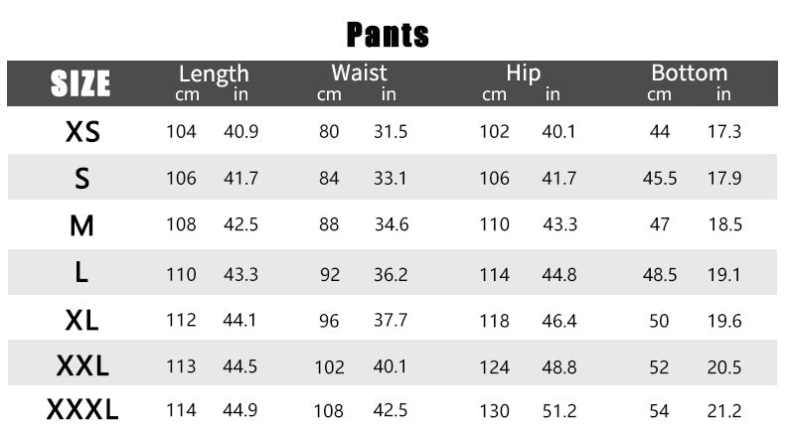Click the Pants title heading
The image size is (785, 437).
point(388,34)
